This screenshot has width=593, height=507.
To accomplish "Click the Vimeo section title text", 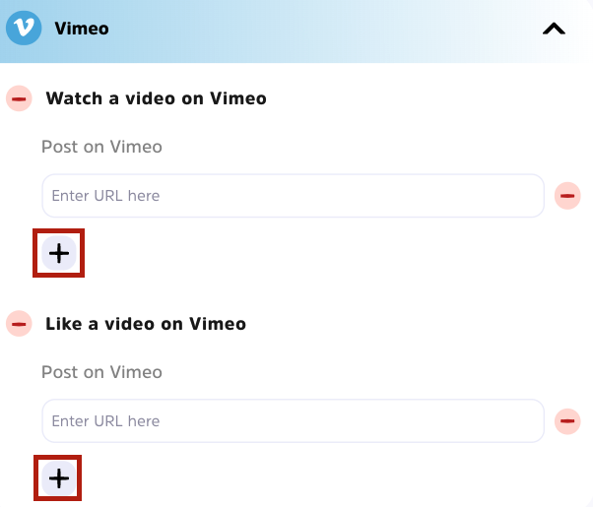I will click(x=82, y=29).
